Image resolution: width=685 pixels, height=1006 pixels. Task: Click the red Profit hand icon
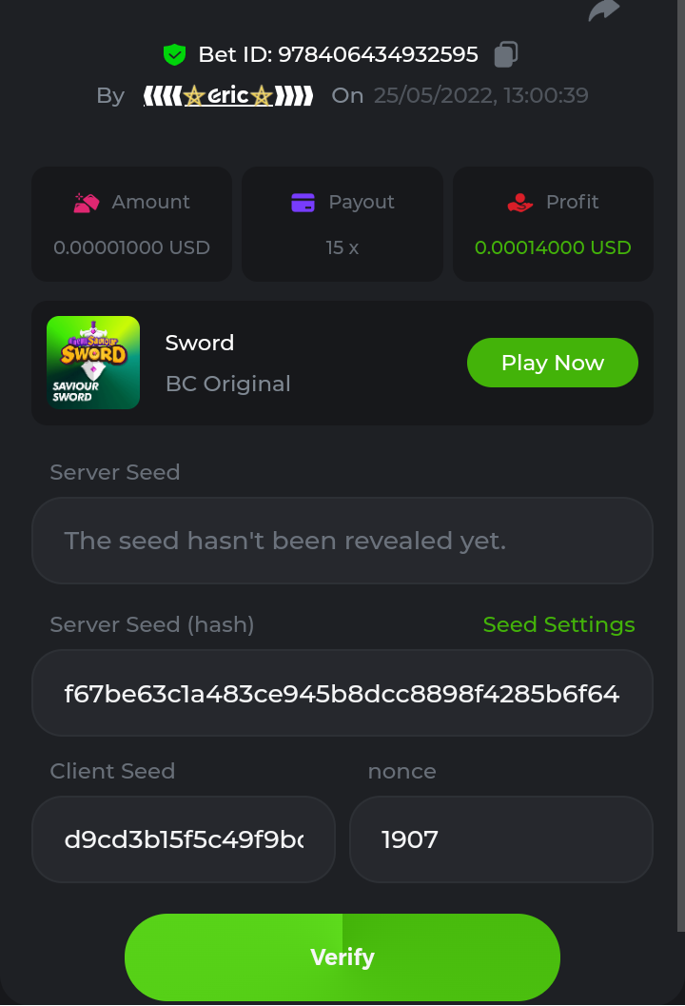point(519,202)
